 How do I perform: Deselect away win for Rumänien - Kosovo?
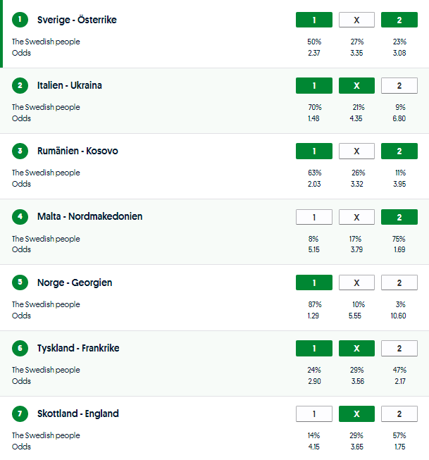click(x=399, y=151)
